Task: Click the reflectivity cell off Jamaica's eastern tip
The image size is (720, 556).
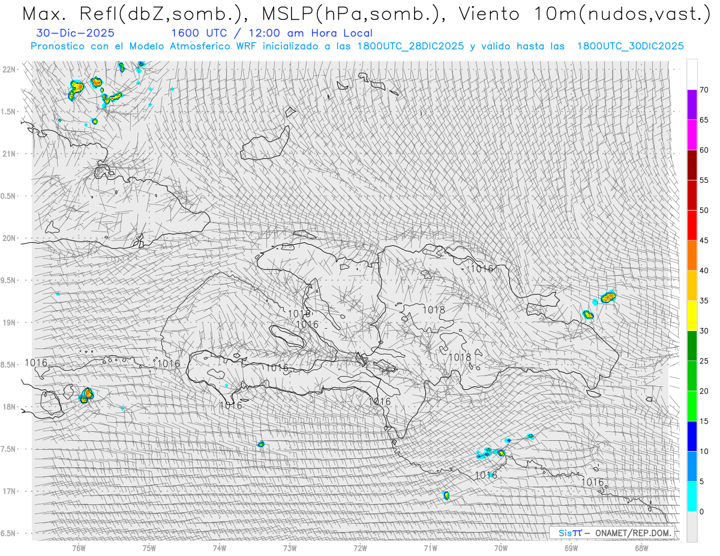Action: pyautogui.click(x=86, y=395)
